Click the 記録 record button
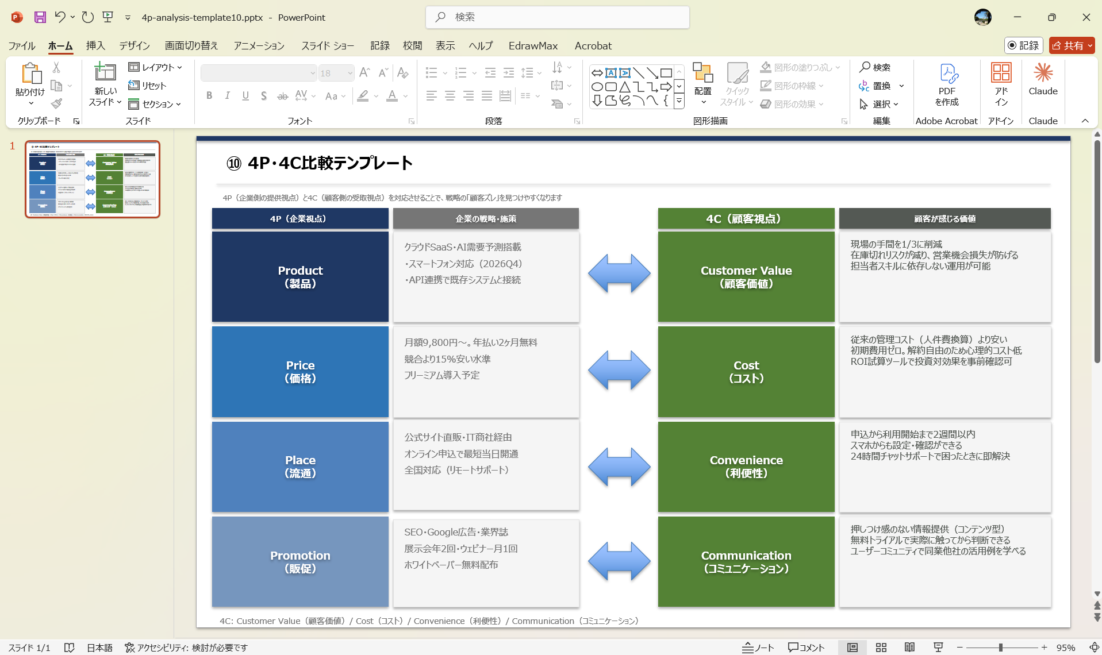The image size is (1102, 655). click(1023, 45)
